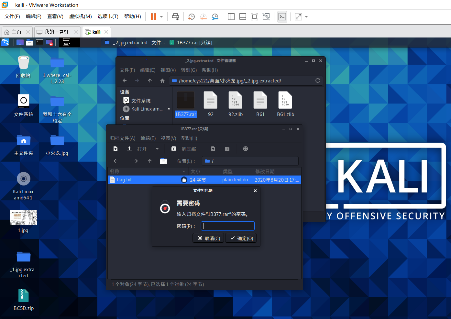The width and height of the screenshot is (451, 319).
Task: Sort by 名称 column header
Action: (x=148, y=171)
